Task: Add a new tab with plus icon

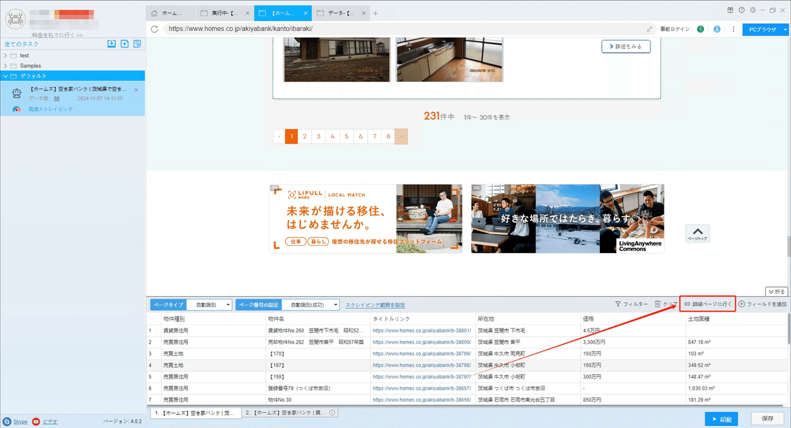Action: coord(376,13)
